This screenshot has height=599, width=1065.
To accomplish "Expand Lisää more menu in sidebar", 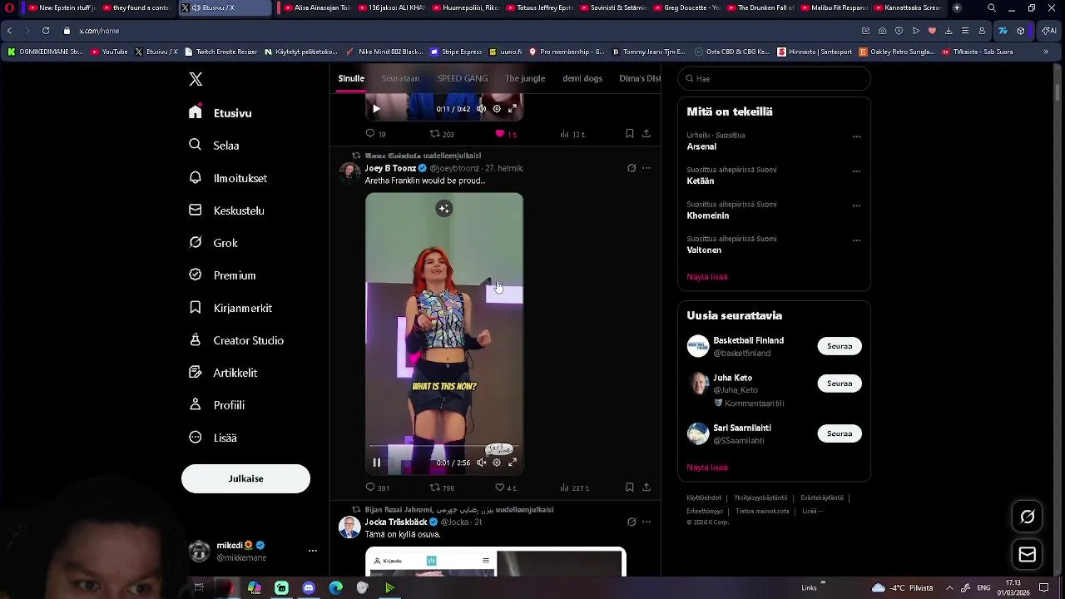I will pos(213,438).
